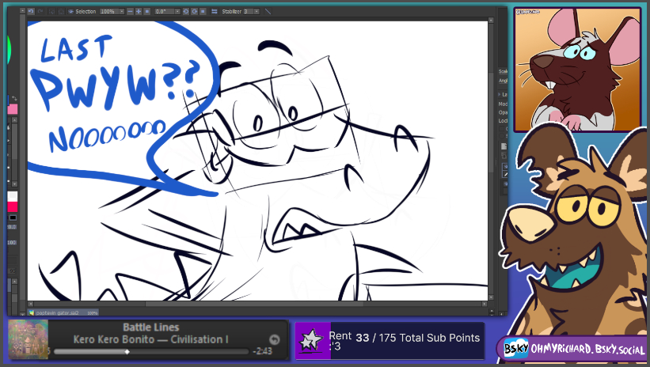Enable the straight line drawing mode icon
Viewport: 650px width, 367px height.
click(268, 12)
